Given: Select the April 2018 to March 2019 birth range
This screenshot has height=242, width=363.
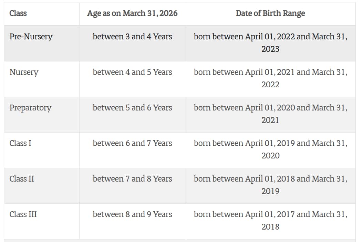Looking at the screenshot, I should tap(270, 185).
